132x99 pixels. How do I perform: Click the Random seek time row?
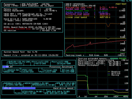click(87, 9)
